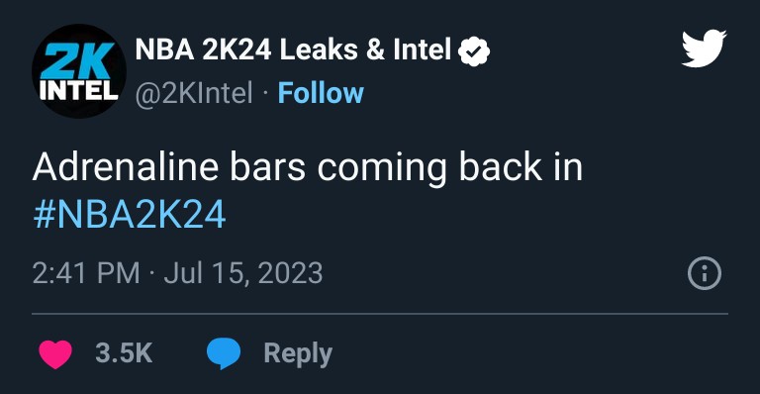This screenshot has height=394, width=760.
Task: Click the Reply text label
Action: click(298, 353)
